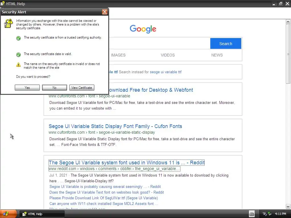The width and height of the screenshot is (291, 218).
Task: Close the Security Alert dialog
Action: pyautogui.click(x=105, y=12)
